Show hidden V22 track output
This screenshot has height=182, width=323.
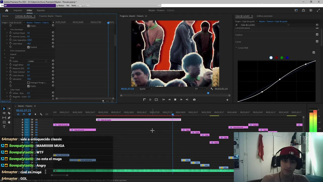tap(36, 122)
